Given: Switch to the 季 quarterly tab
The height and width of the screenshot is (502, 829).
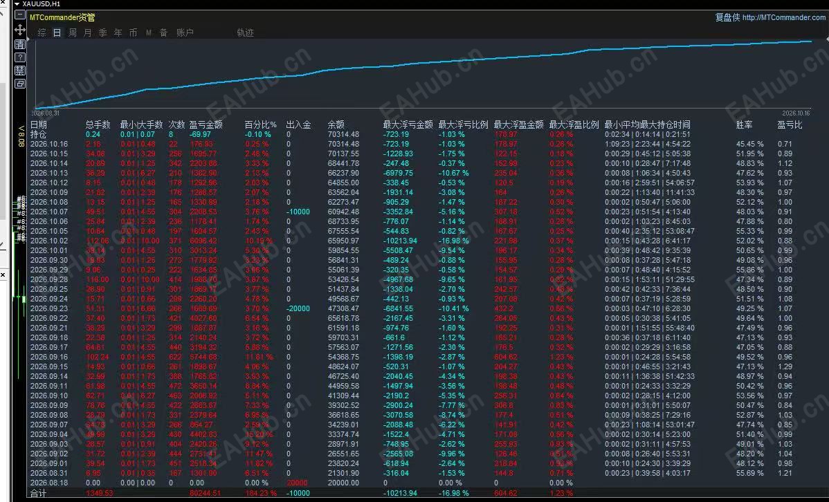Looking at the screenshot, I should (x=103, y=32).
